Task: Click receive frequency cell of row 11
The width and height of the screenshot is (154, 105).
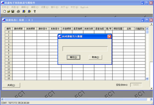Action: pos(18,66)
